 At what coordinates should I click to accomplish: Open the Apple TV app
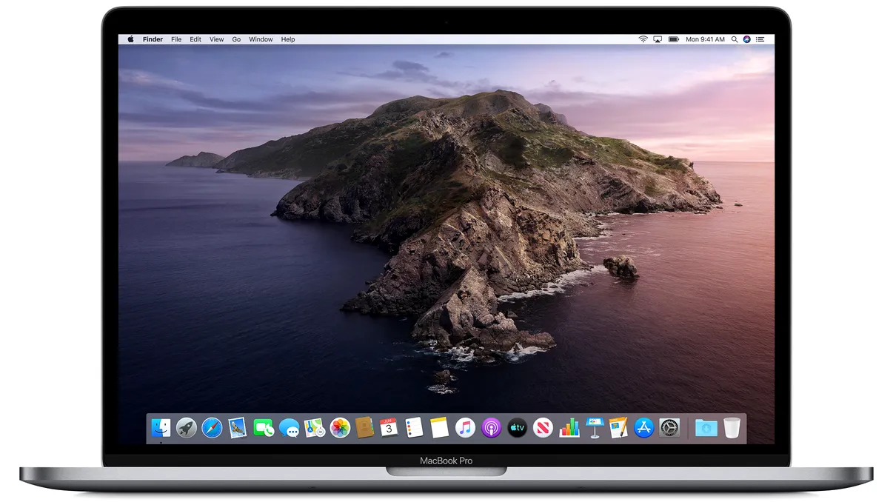[518, 428]
